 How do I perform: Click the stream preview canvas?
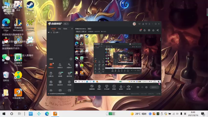[117, 58]
